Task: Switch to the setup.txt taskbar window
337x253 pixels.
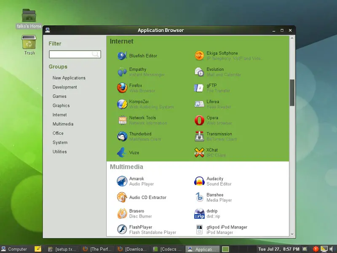Action: click(x=62, y=249)
